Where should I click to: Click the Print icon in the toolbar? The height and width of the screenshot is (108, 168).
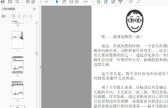coord(3,2)
